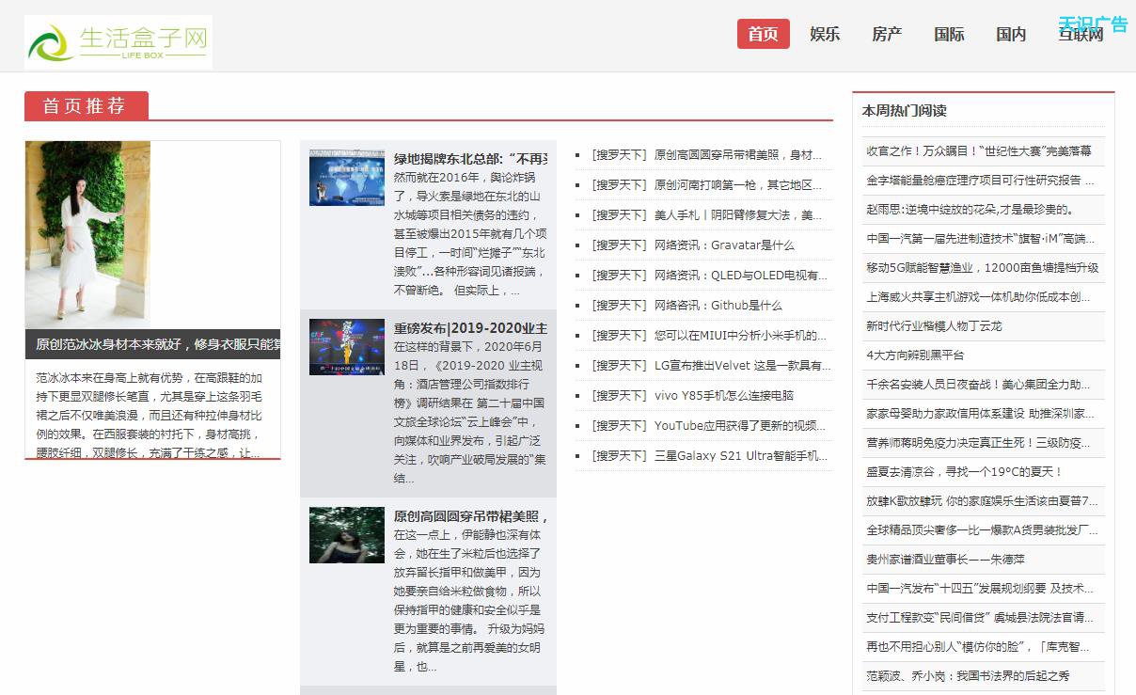Go to the 娱乐 section
The image size is (1136, 695).
click(x=825, y=34)
